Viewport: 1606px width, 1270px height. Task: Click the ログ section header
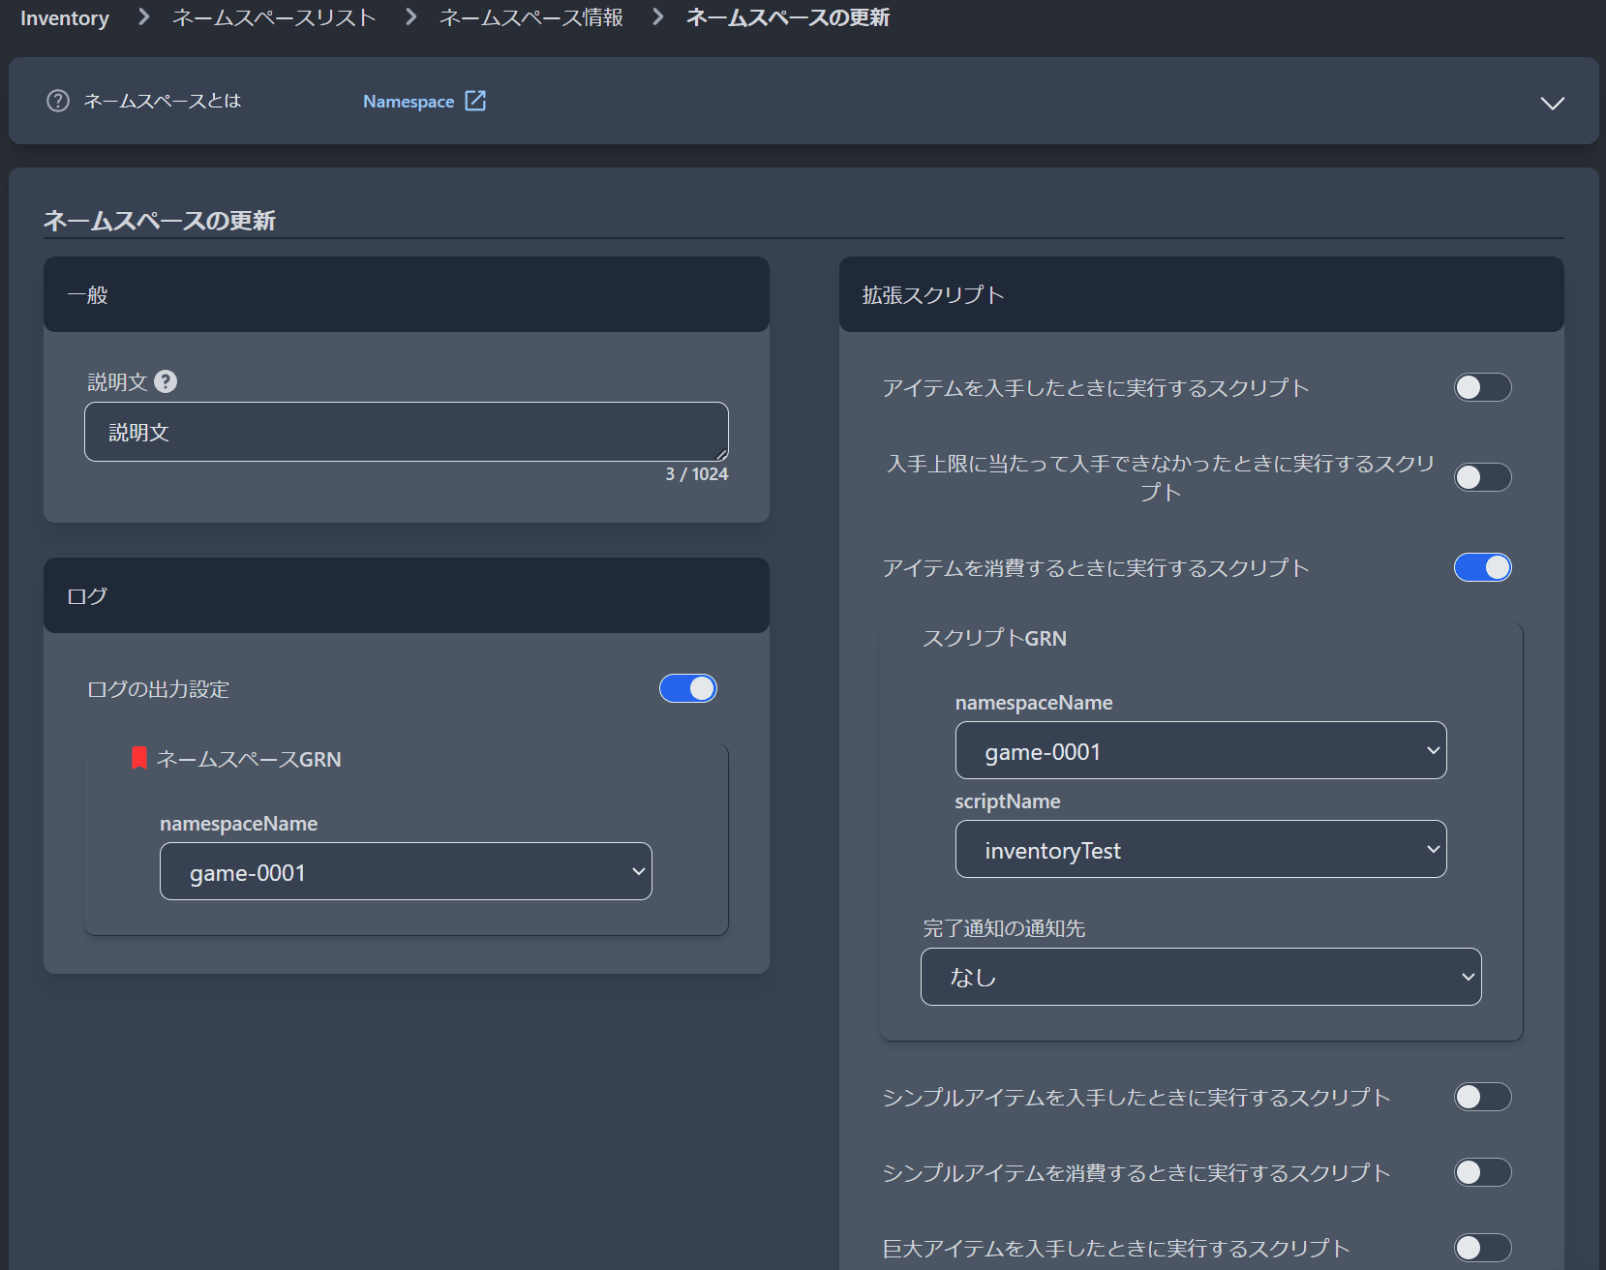[x=407, y=595]
